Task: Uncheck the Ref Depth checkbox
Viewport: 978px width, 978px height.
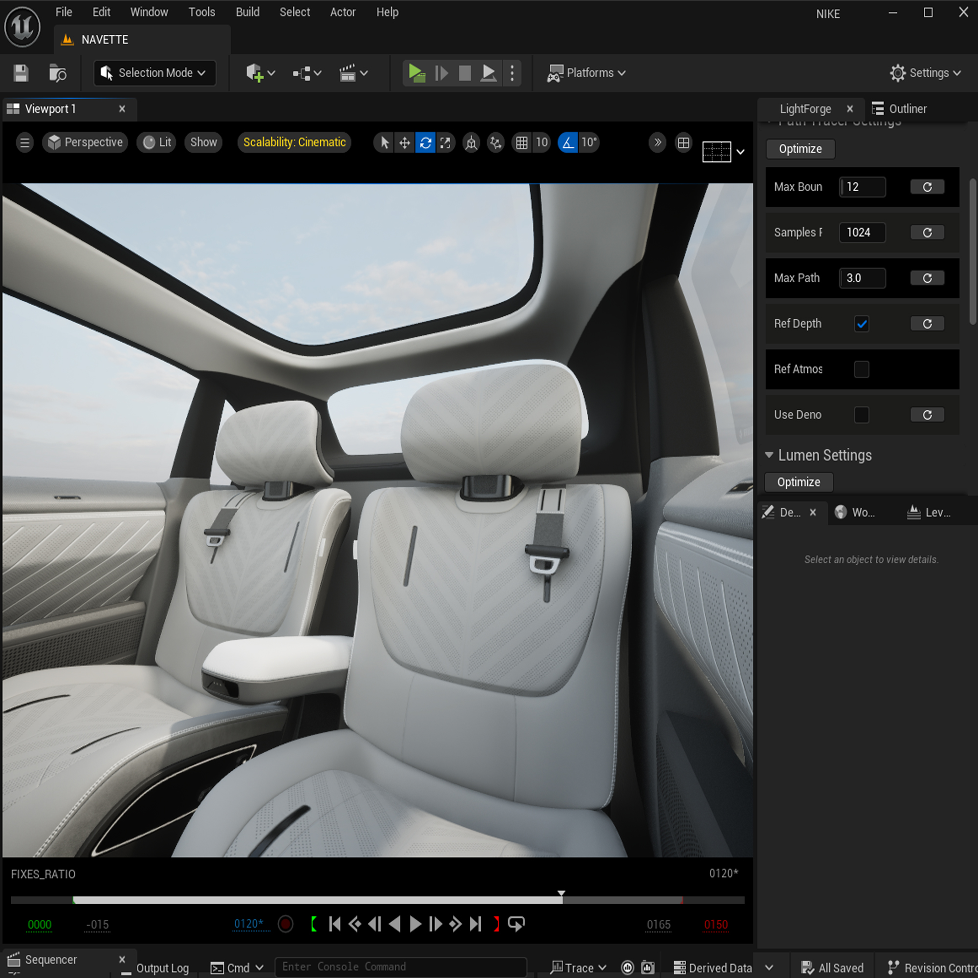Action: coord(862,324)
